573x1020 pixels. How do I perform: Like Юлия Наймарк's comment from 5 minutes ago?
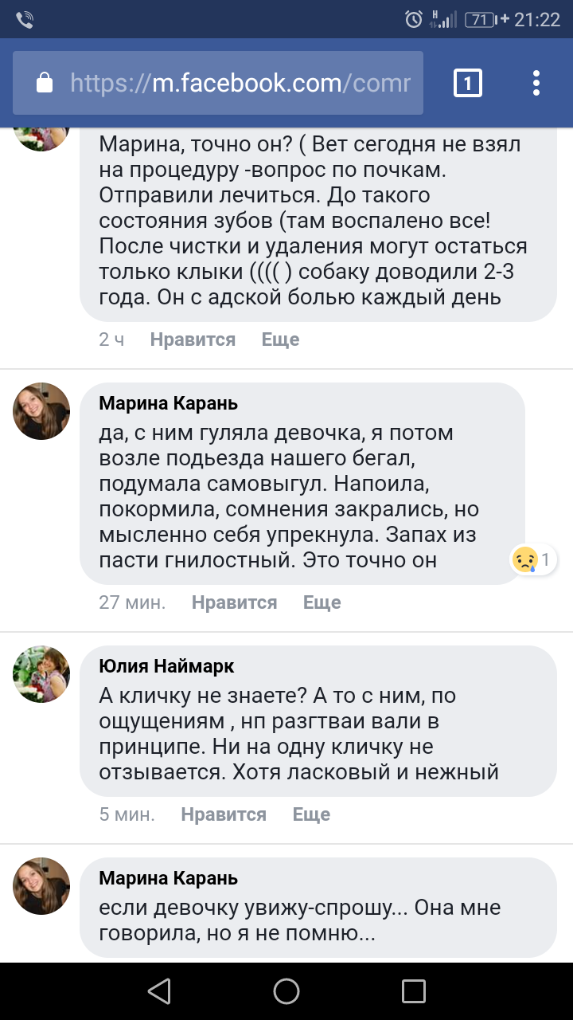224,814
